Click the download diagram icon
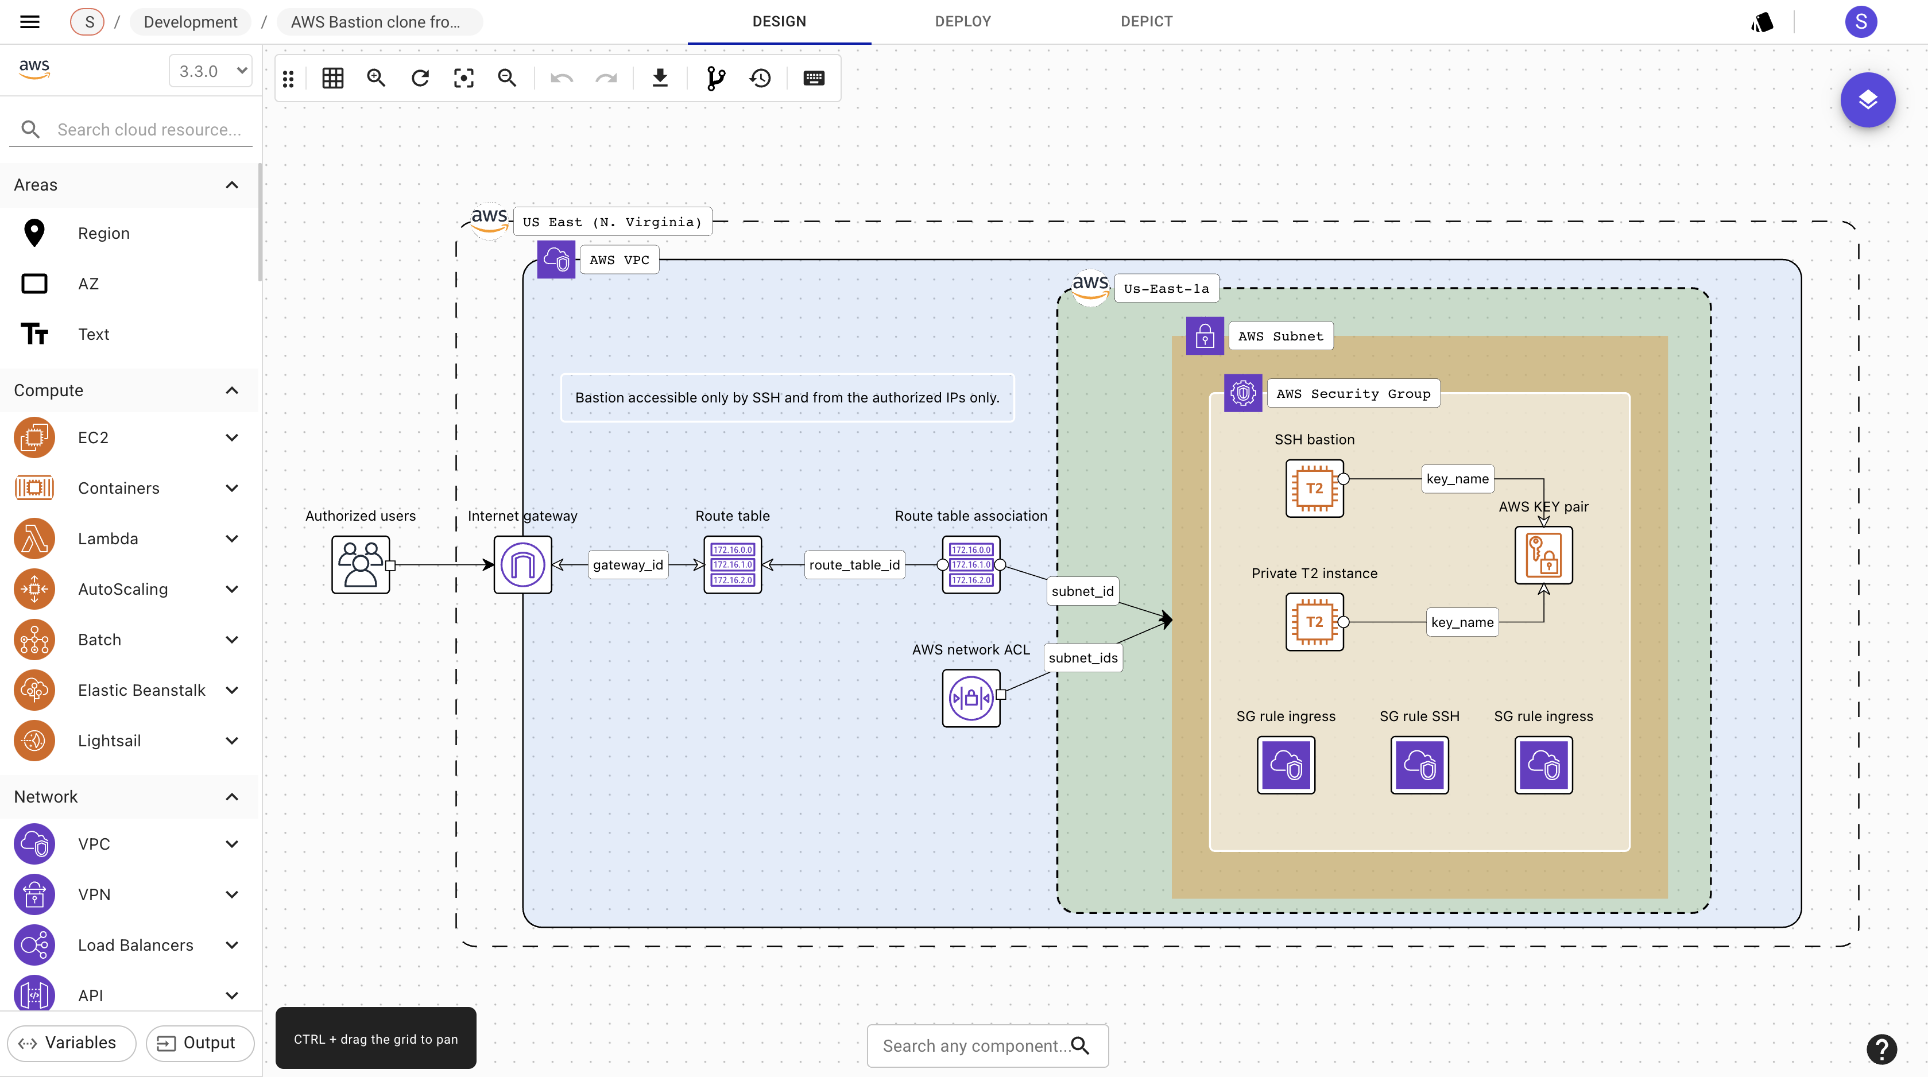This screenshot has height=1077, width=1928. (x=659, y=77)
